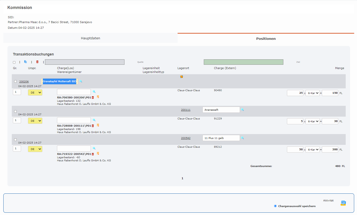The width and height of the screenshot is (357, 215).
Task: Click the orange refresh icon under Lagerort
Action: point(181,77)
